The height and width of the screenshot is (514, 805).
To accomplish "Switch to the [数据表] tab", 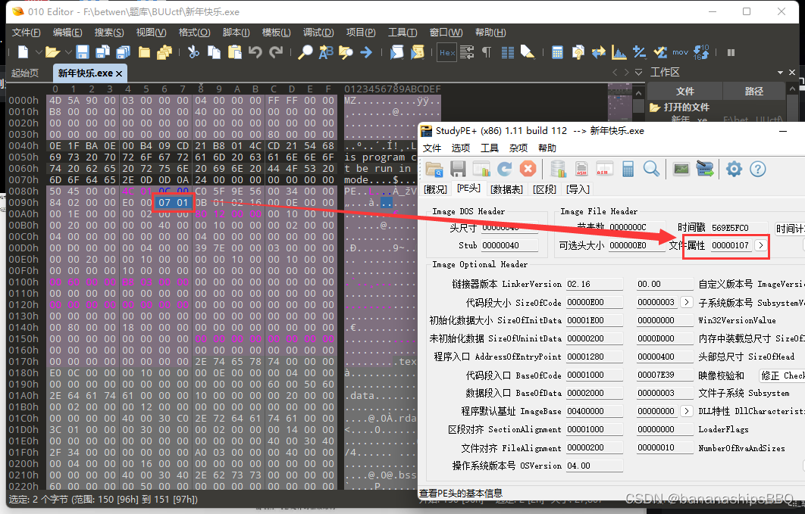I will 506,189.
